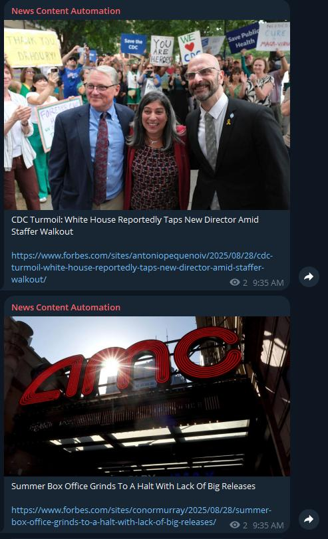Open the Forbes summer box office link

click(x=141, y=516)
